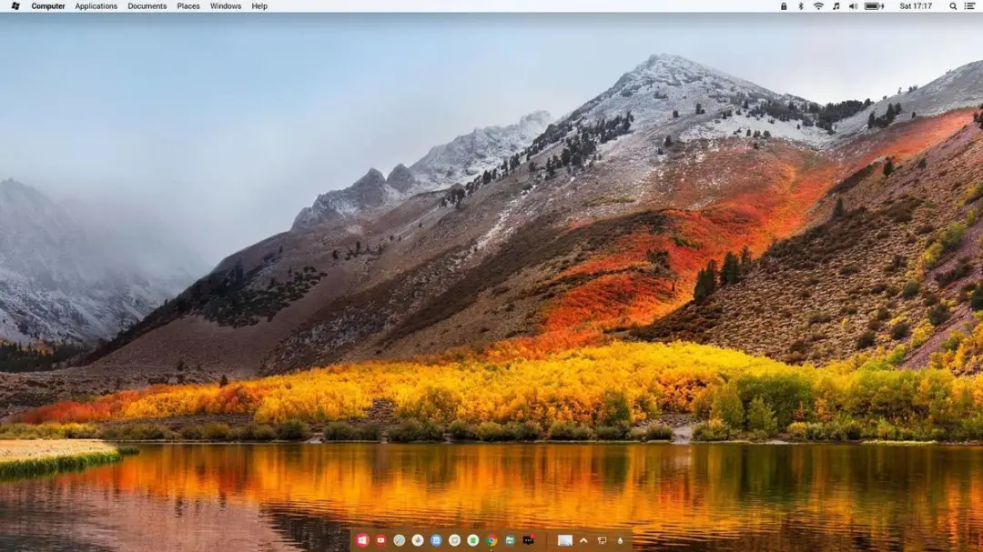Click the Sat 17:17 clock
983x552 pixels.
916,6
